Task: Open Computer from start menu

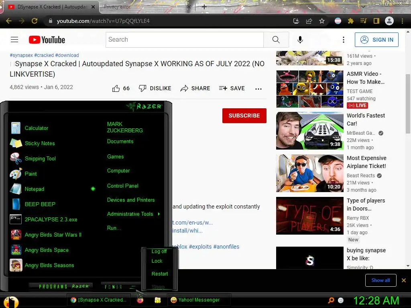Action: [x=118, y=171]
